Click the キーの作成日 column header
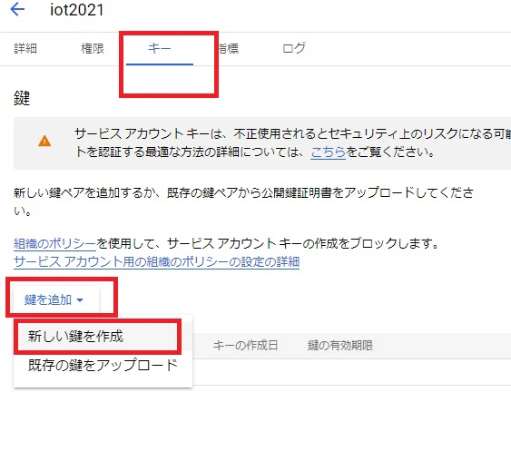Viewport: 511px width, 451px height. point(245,346)
